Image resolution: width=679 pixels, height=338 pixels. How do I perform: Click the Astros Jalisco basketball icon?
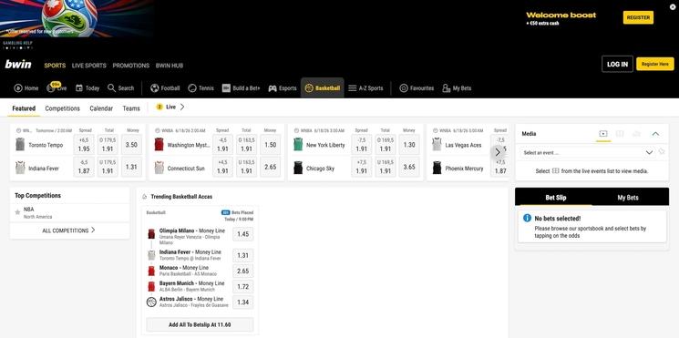click(151, 302)
